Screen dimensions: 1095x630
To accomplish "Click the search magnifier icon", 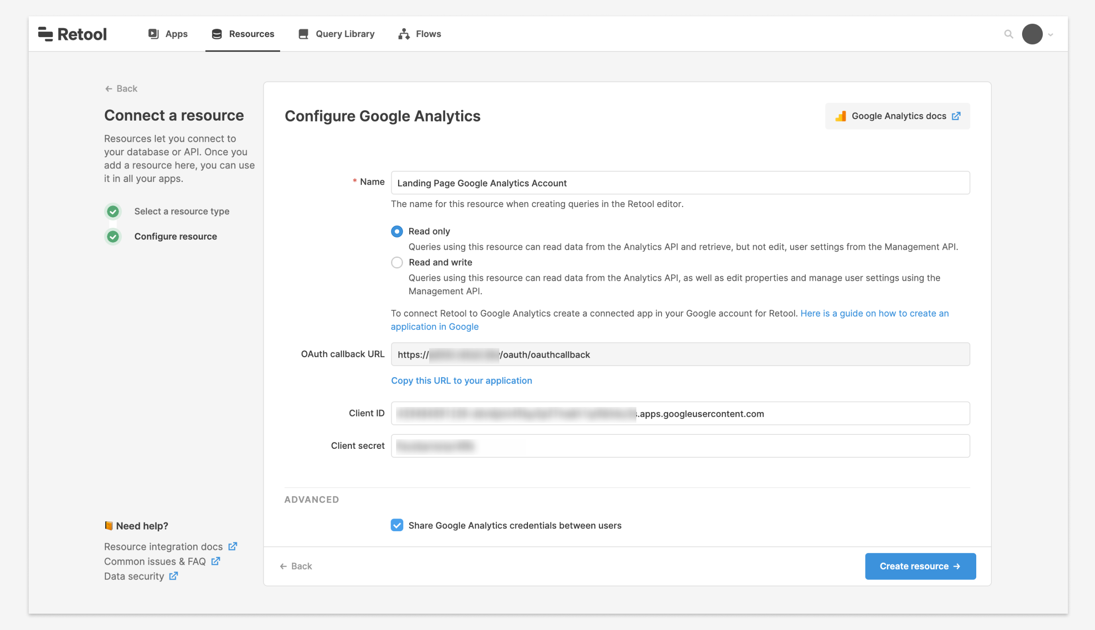I will [1008, 34].
